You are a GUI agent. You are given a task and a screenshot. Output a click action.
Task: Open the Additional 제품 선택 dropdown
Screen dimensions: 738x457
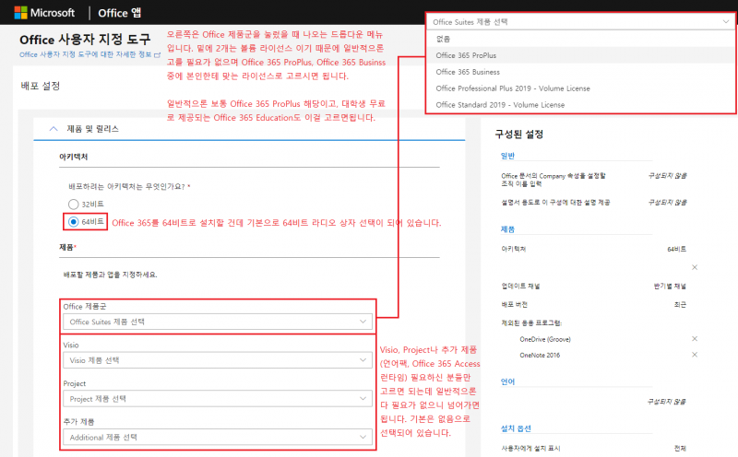point(218,438)
